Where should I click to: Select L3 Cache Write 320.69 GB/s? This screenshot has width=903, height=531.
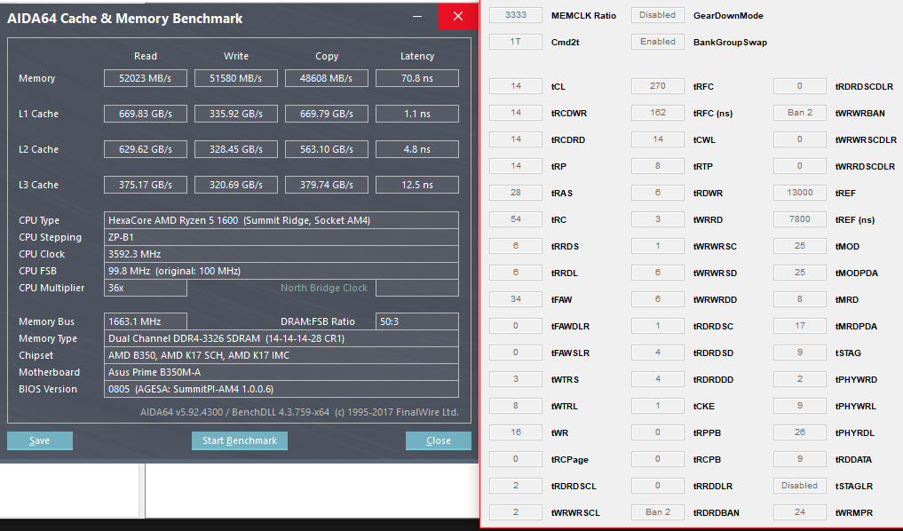(x=235, y=185)
